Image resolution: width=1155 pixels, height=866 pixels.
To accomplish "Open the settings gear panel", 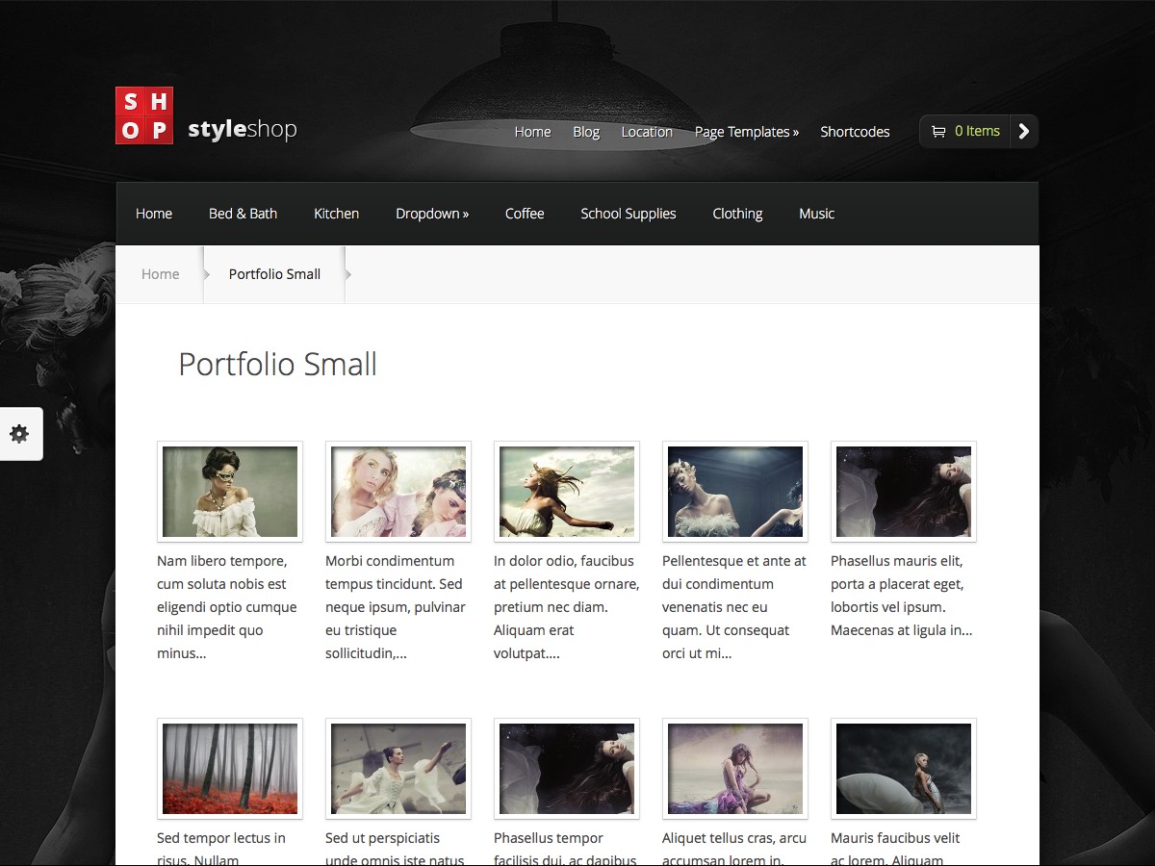I will (19, 434).
